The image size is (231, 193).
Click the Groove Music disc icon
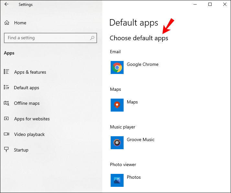[x=117, y=143]
